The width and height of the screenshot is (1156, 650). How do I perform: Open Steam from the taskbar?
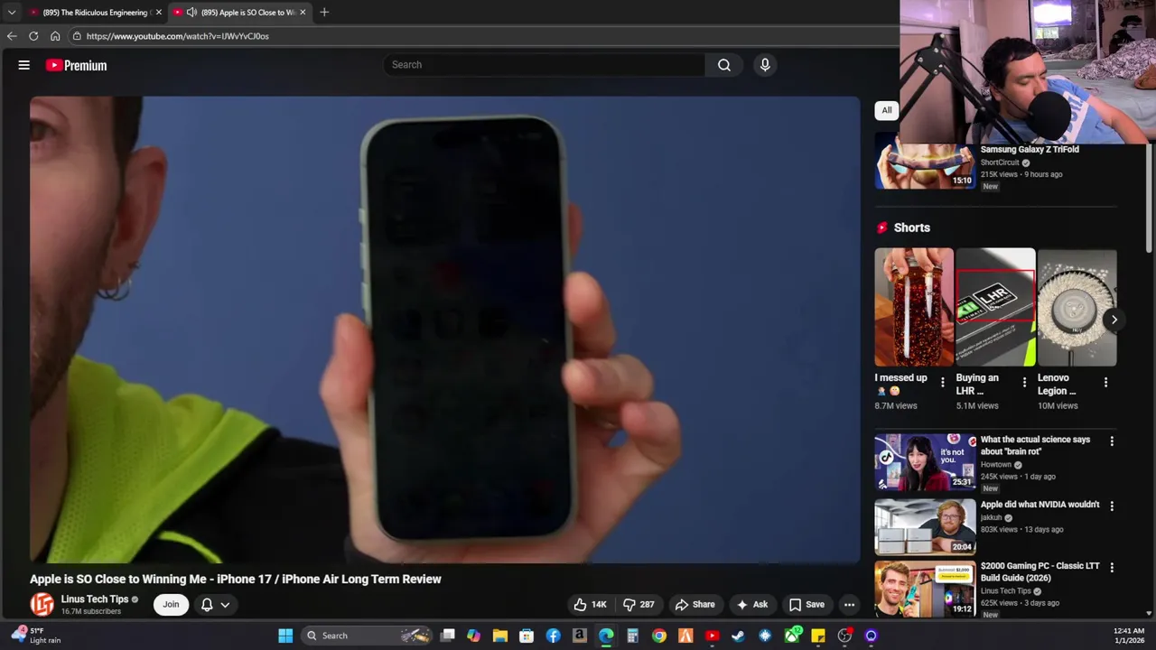(x=738, y=636)
